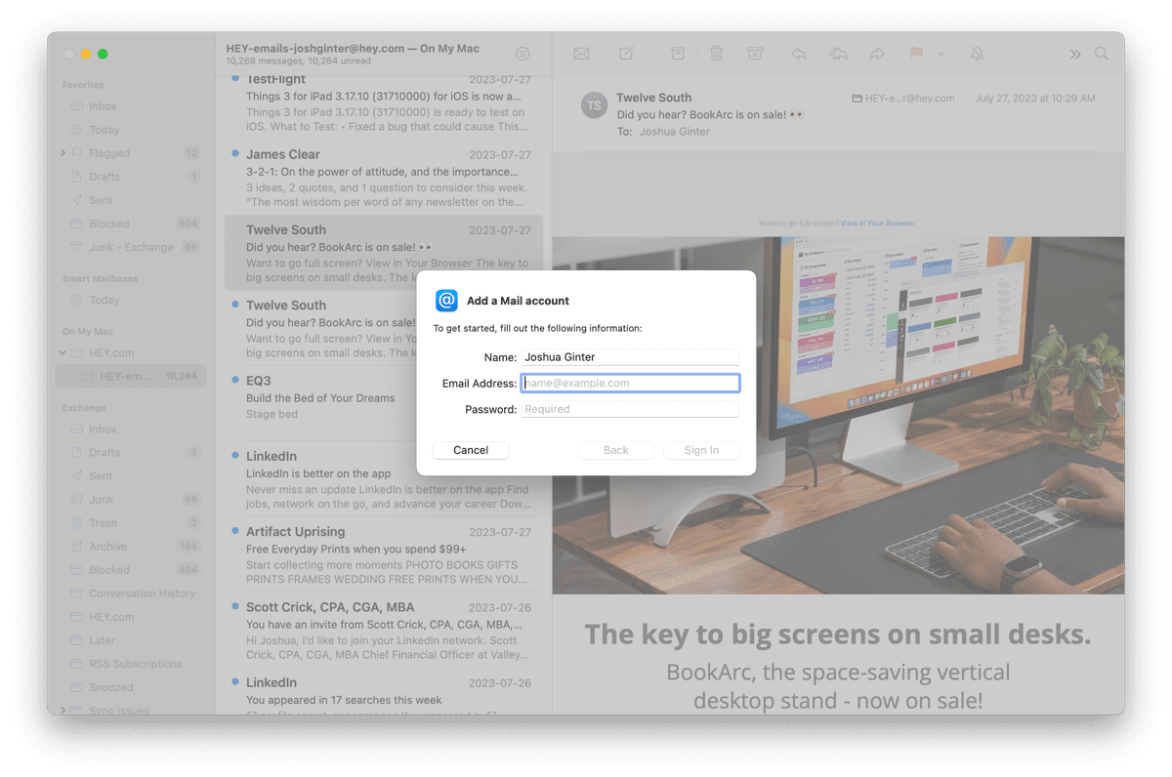Expand the Sync Issues folder

63,711
